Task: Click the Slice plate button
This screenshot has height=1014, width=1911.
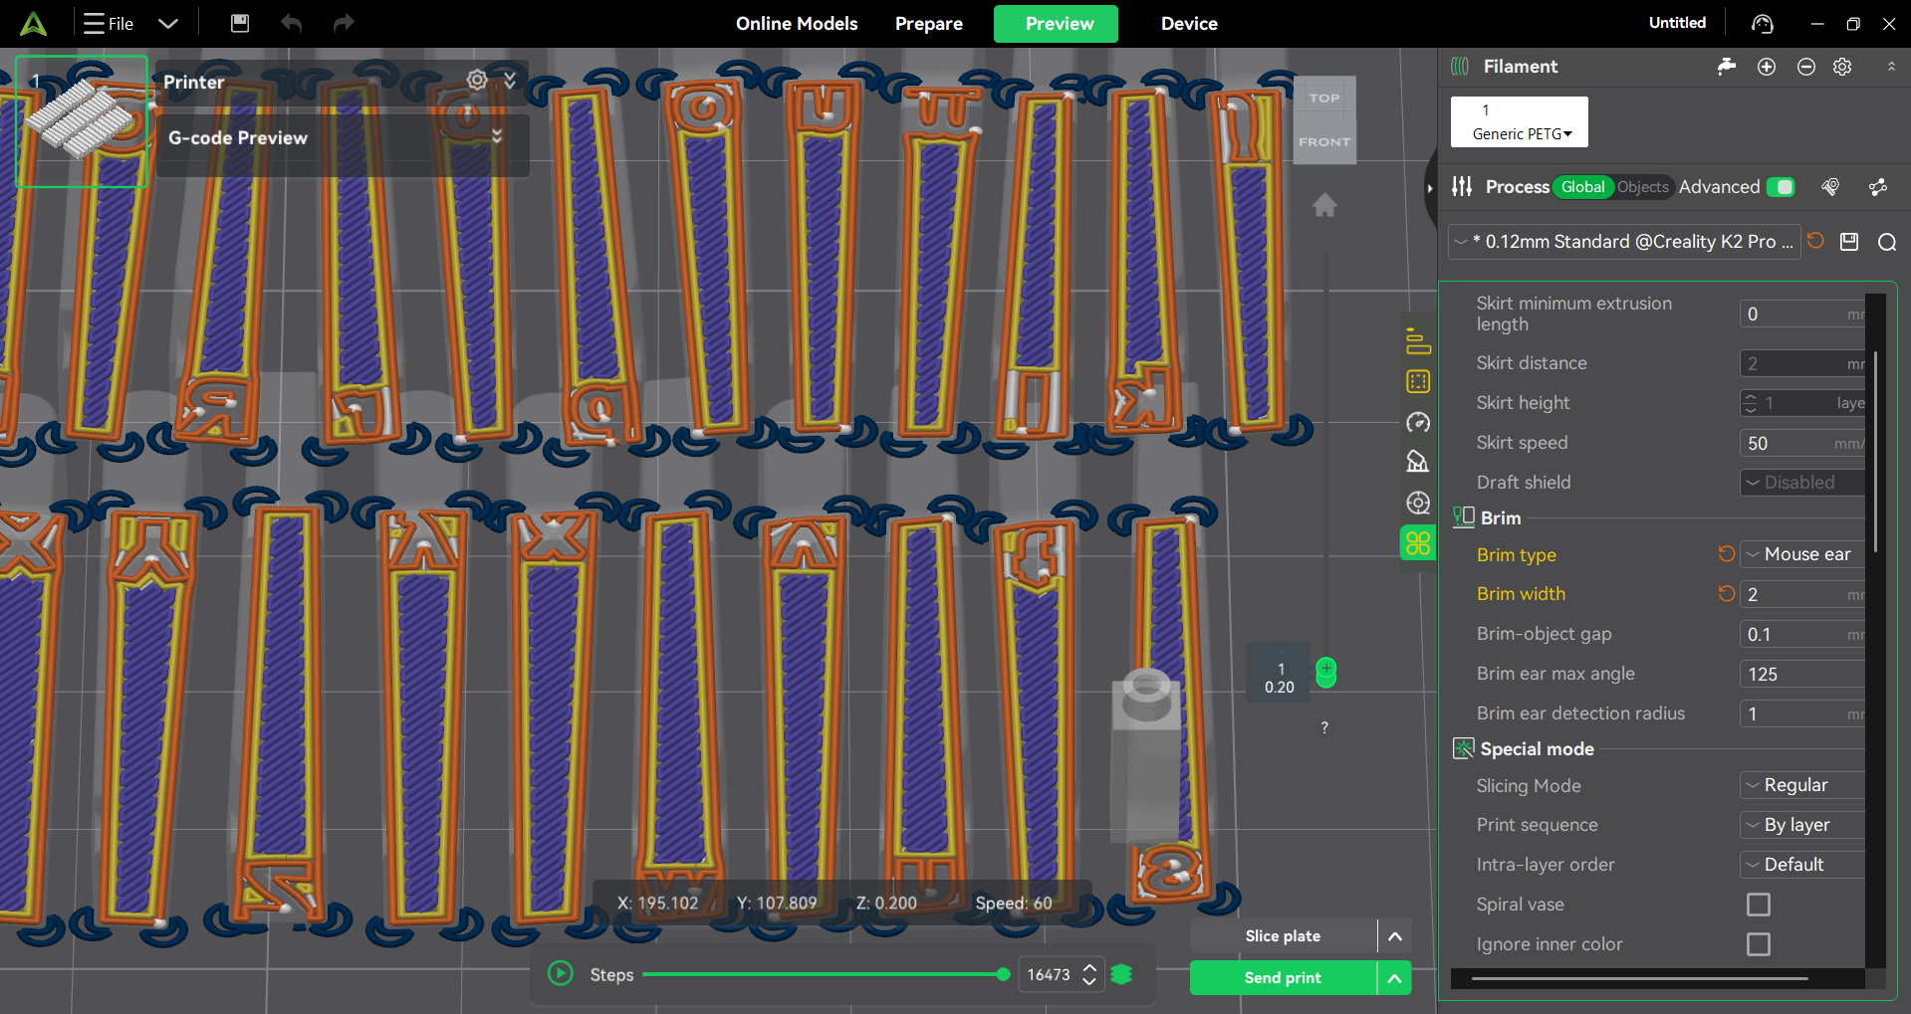Action: (1284, 936)
